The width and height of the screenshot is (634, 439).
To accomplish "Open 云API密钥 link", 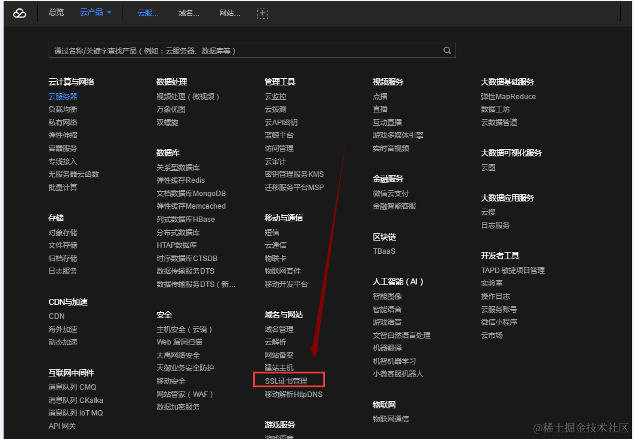I will (x=281, y=122).
